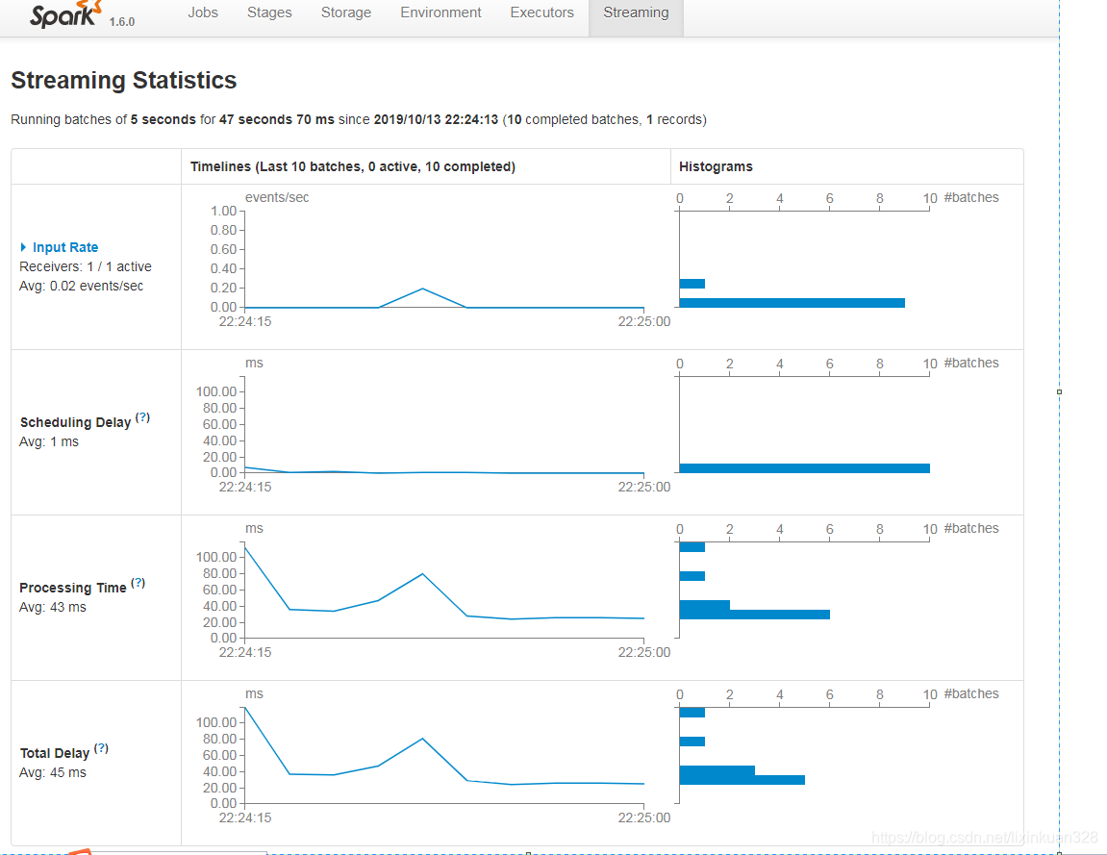Open the Processing Time help tooltip
The width and height of the screenshot is (1107, 855).
138,582
